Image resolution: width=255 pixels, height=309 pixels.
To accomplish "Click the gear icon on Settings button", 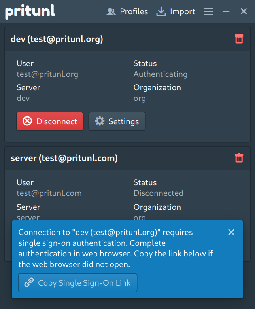I will point(100,121).
